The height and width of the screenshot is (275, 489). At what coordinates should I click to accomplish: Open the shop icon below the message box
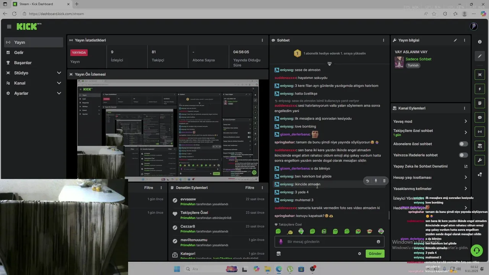point(279,254)
